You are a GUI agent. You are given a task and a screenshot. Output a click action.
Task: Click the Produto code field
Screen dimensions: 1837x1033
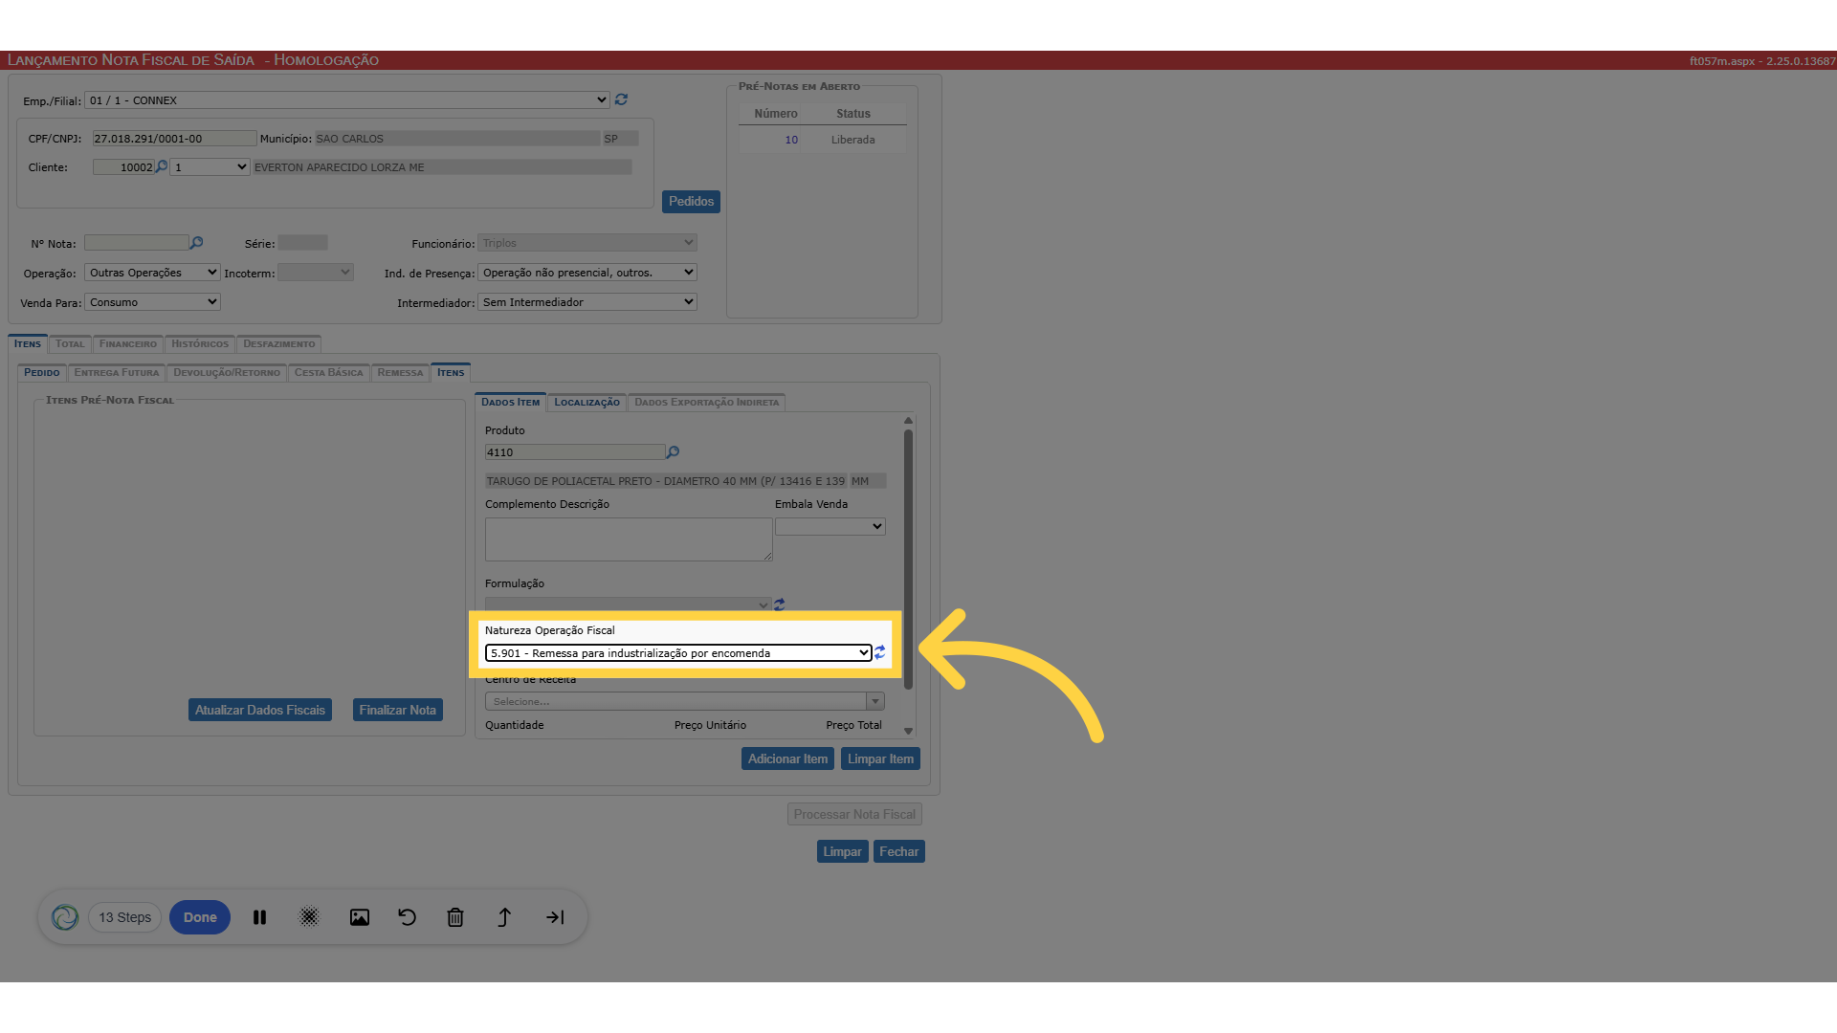574,452
